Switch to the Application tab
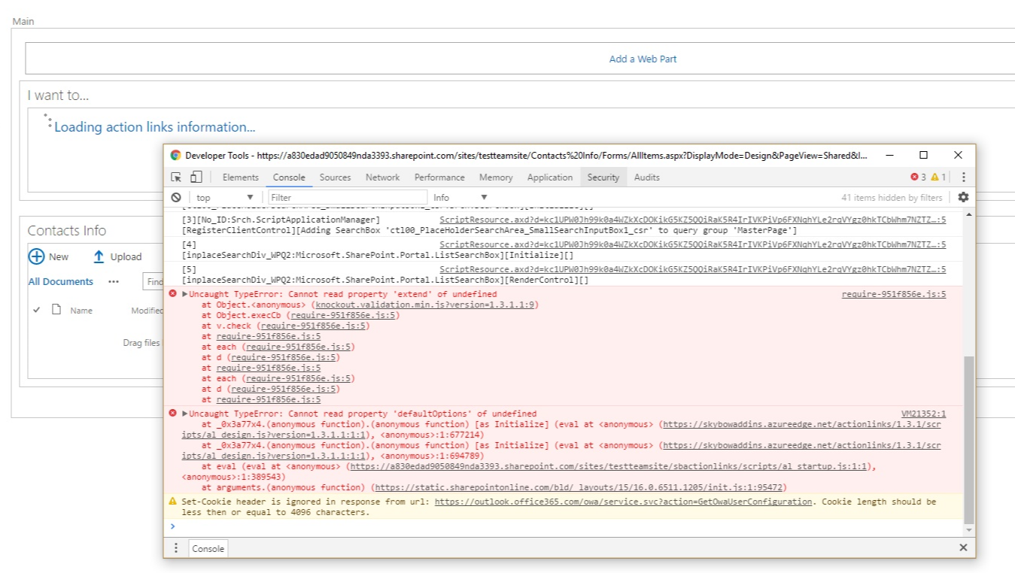Screen dimensions: 1015x573 coord(550,177)
